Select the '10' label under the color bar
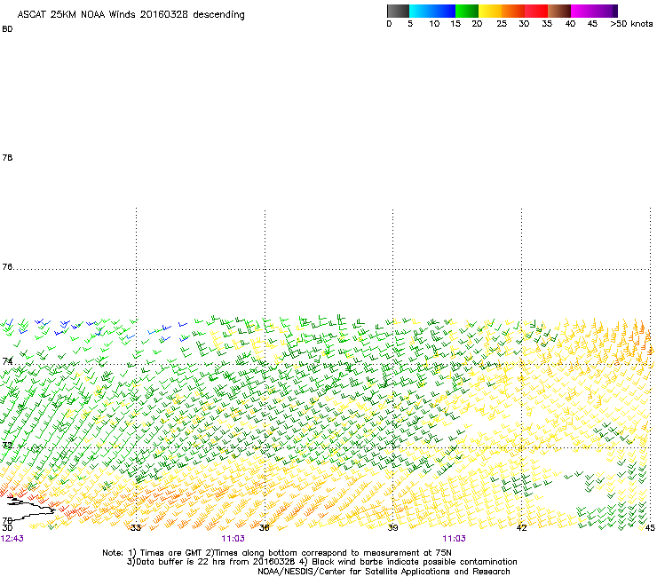657x577 pixels. tap(434, 24)
